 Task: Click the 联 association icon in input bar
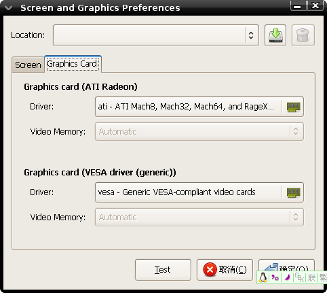(311, 277)
